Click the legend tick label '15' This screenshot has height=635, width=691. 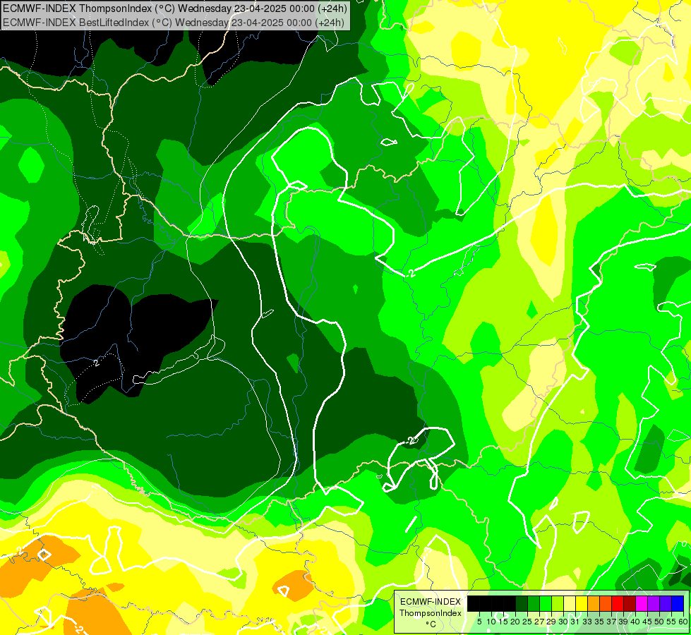[x=503, y=622]
